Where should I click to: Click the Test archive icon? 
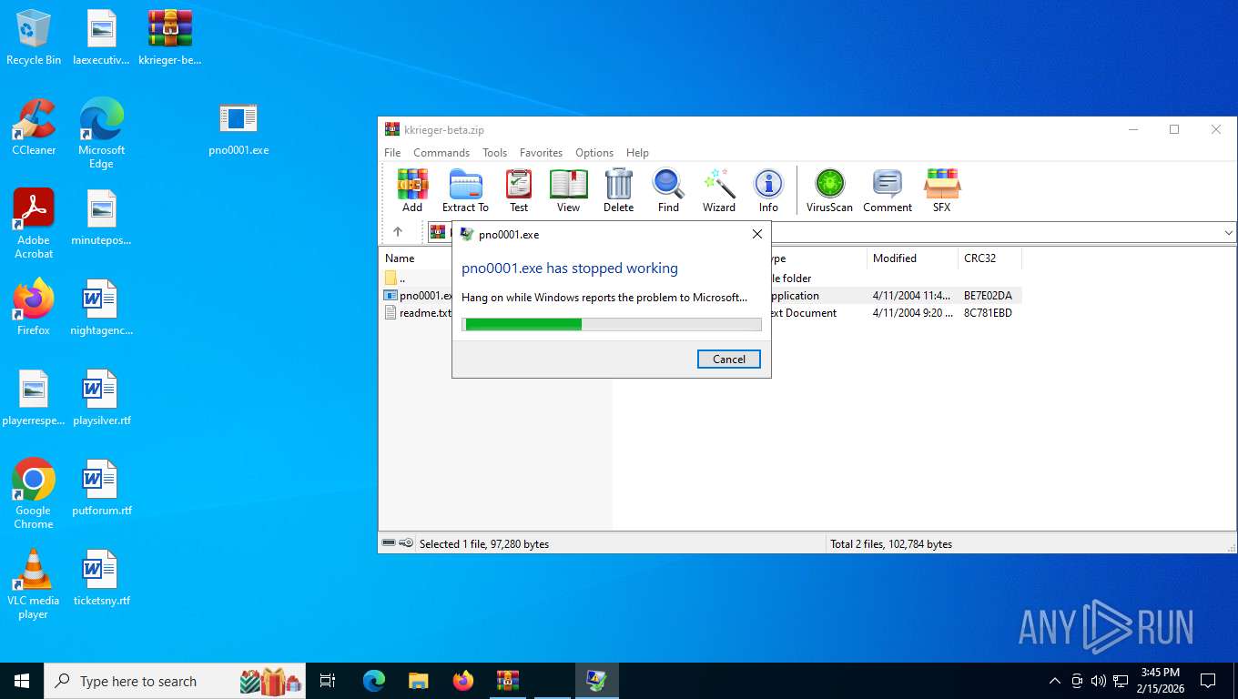pos(519,191)
